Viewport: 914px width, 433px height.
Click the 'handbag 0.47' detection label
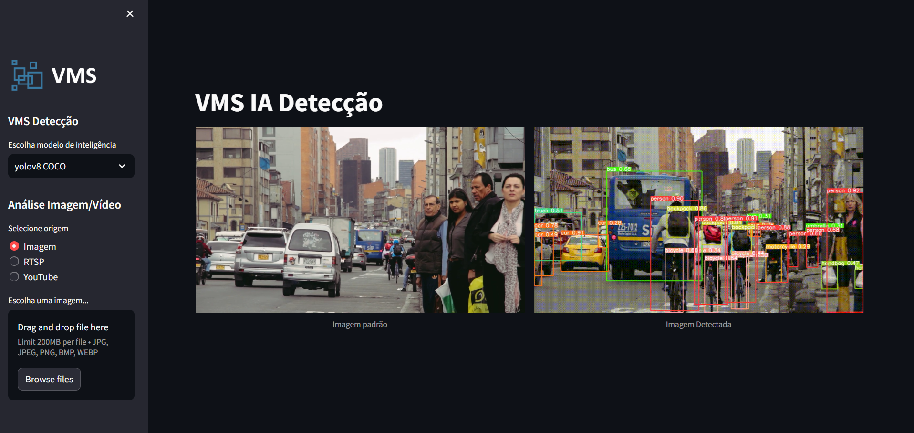tap(840, 264)
